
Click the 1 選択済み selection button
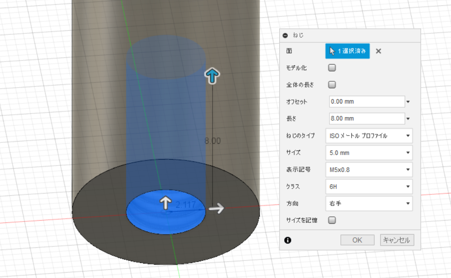(x=348, y=51)
